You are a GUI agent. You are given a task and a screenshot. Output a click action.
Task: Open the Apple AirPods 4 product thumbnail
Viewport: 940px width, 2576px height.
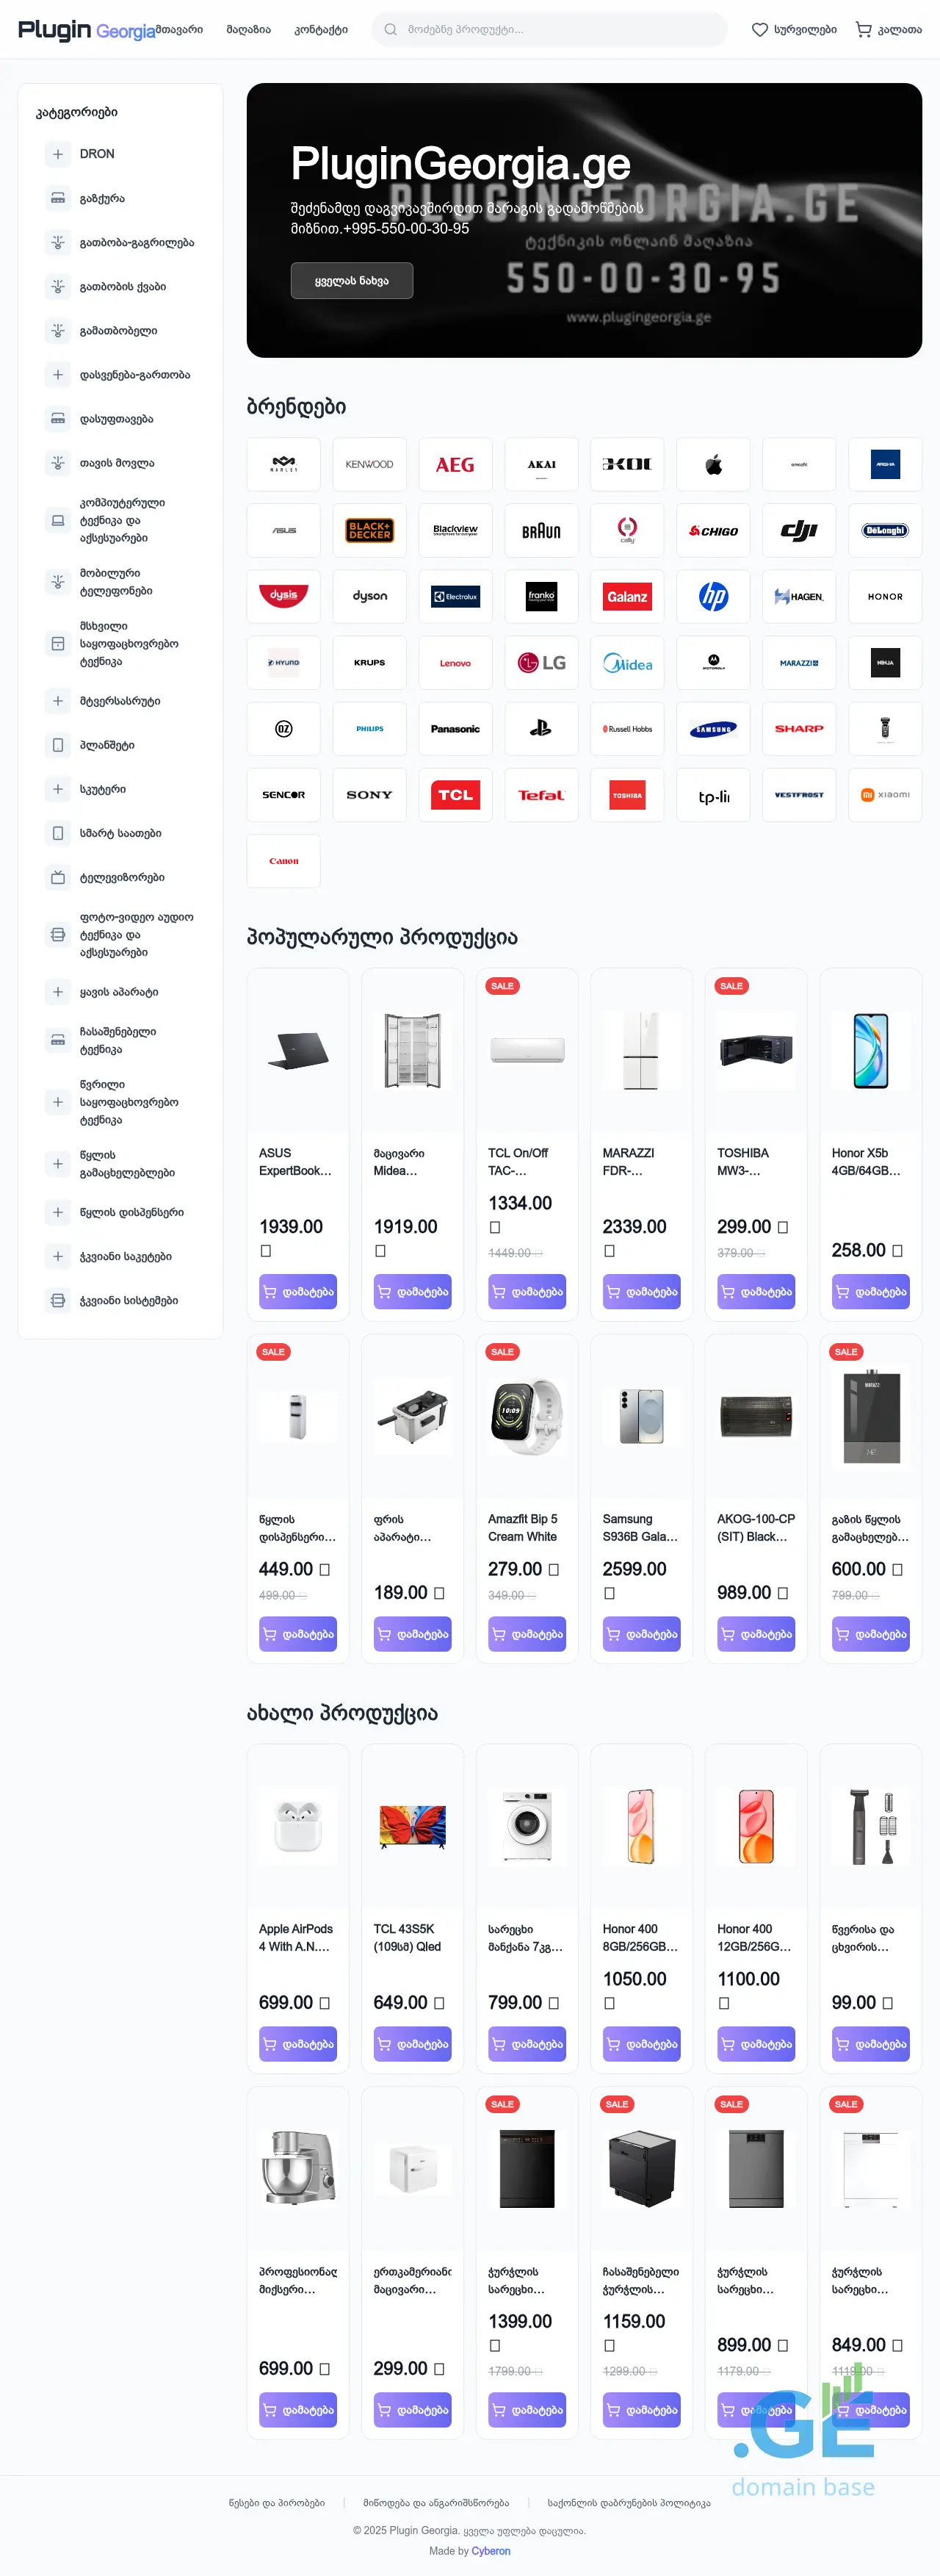click(298, 1825)
